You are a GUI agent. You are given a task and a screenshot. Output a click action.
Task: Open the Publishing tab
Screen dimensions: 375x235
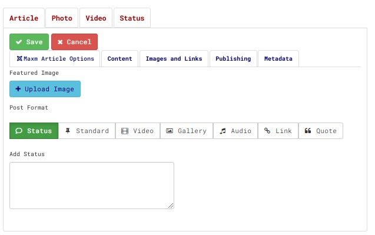(233, 59)
